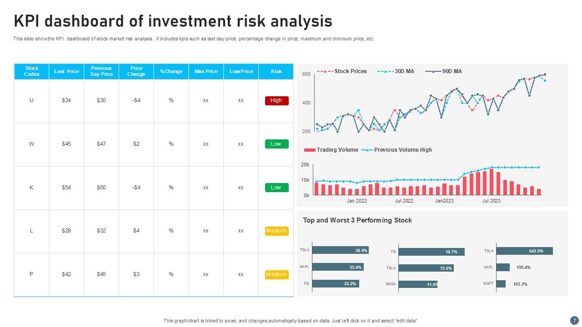Click the red High risk badge

276,101
